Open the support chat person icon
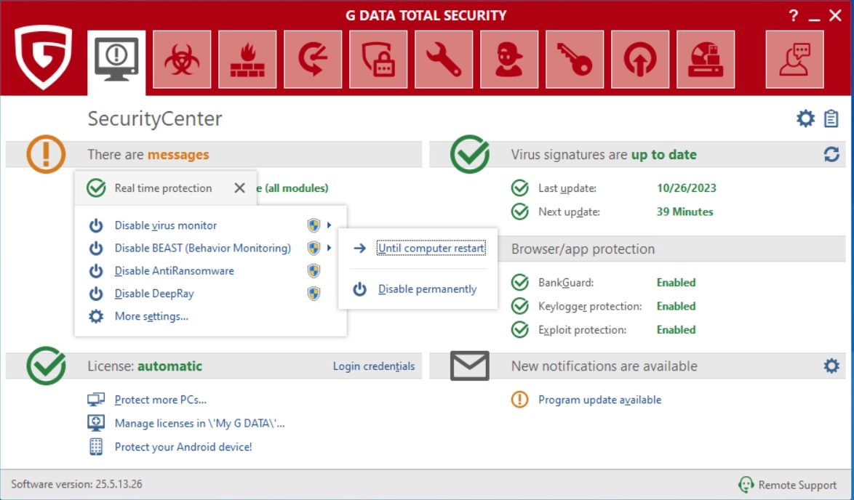This screenshot has width=854, height=500. 794,59
